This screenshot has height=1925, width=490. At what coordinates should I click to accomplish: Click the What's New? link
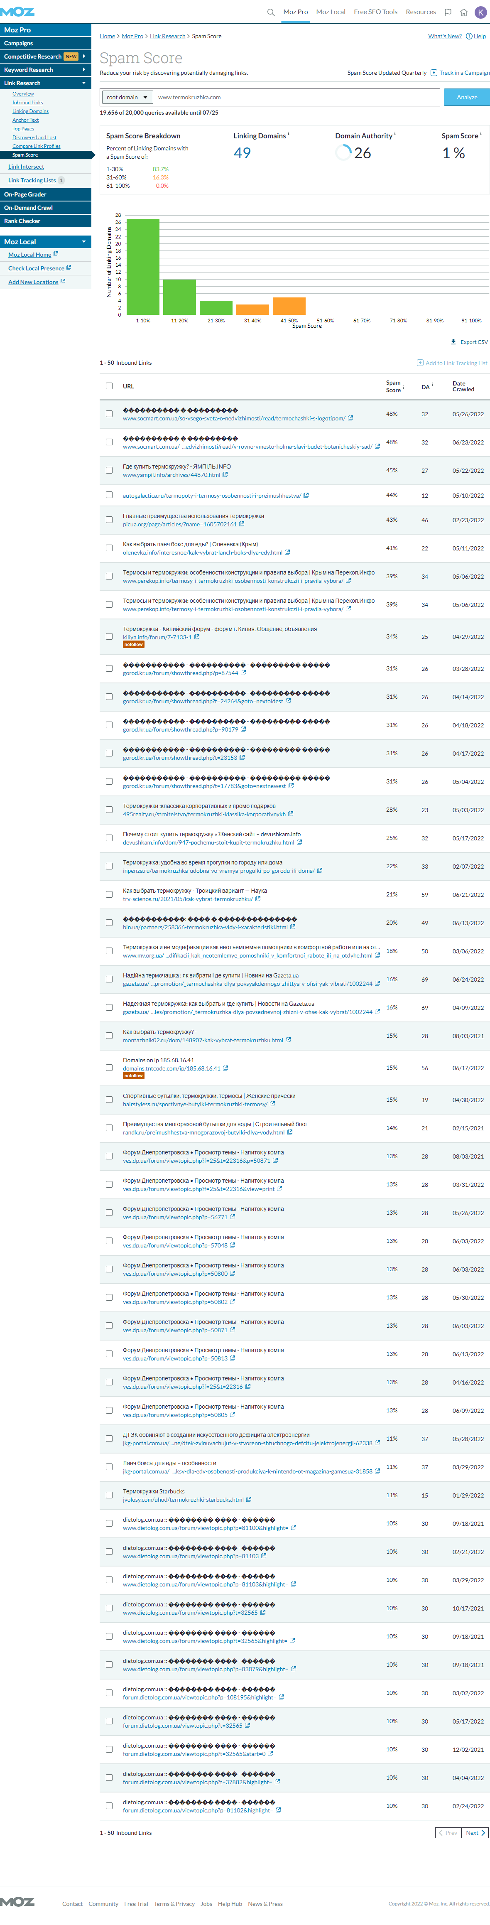point(445,36)
